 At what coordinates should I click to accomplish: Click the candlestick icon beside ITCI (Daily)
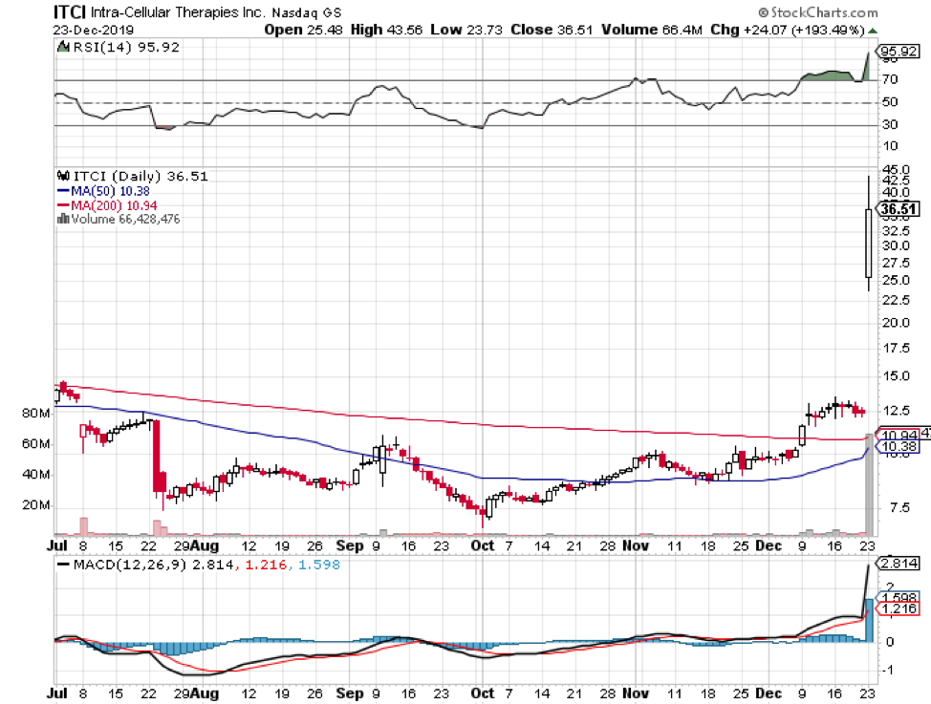(x=63, y=176)
